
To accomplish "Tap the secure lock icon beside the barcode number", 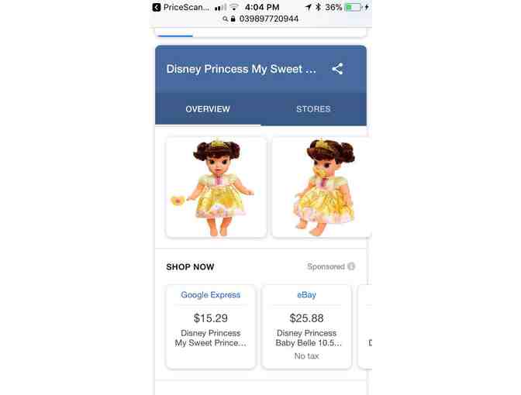I will (x=233, y=19).
